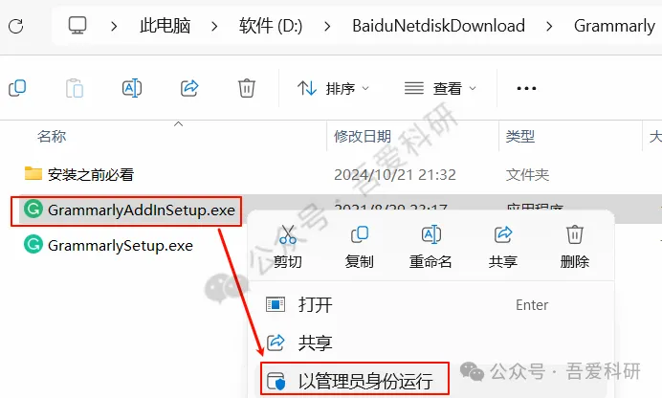This screenshot has height=398, width=662.
Task: Click the toolbar delete trash icon
Action: coord(247,88)
